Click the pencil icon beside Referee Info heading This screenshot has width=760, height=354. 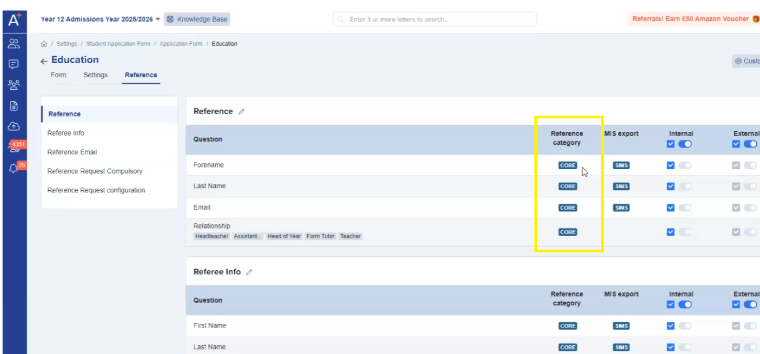pos(249,272)
